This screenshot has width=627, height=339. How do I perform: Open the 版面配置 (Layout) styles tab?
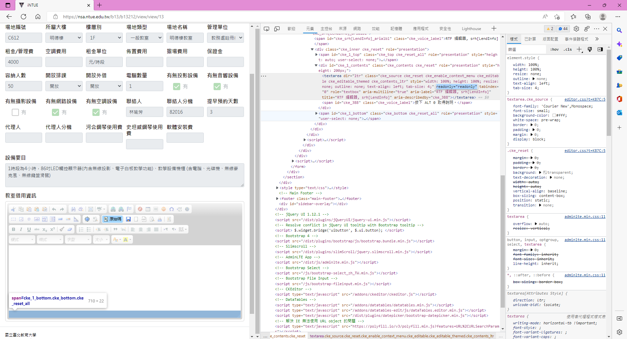click(x=550, y=39)
